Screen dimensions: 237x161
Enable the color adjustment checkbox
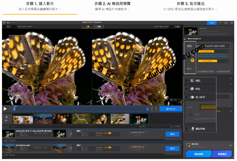click(186, 89)
